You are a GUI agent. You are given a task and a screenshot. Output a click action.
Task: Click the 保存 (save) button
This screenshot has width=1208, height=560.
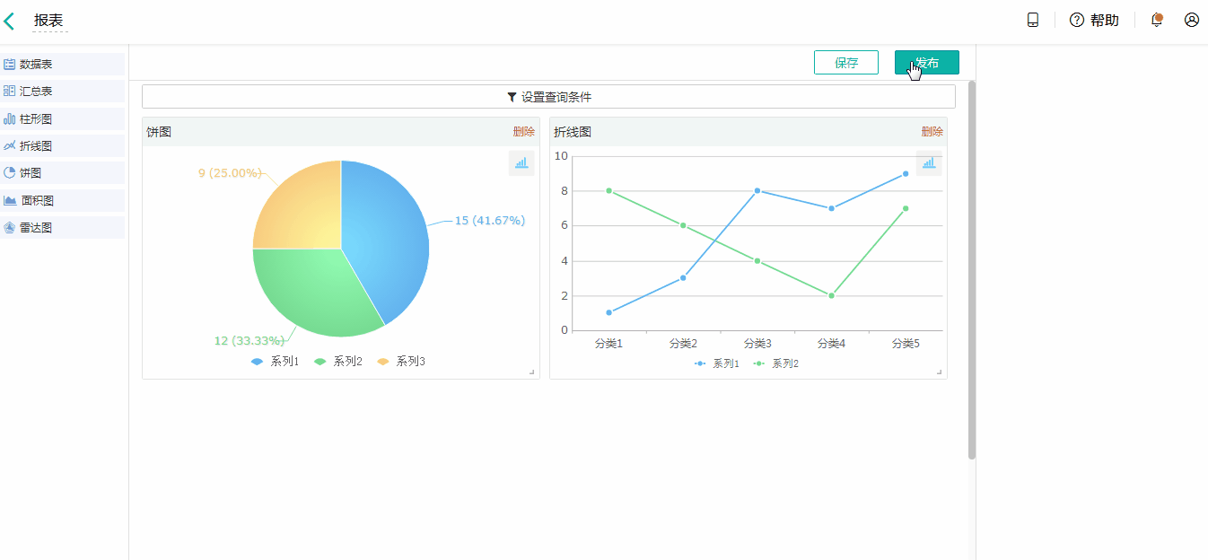tap(845, 62)
